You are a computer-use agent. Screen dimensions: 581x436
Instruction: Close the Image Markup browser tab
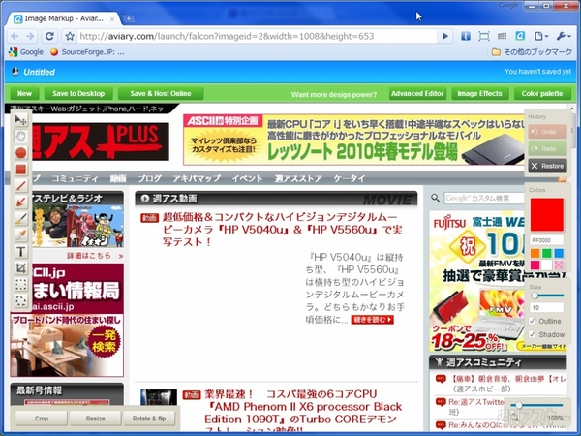coord(112,19)
